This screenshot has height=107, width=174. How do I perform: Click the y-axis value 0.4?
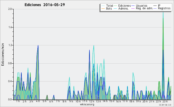tap(10, 82)
